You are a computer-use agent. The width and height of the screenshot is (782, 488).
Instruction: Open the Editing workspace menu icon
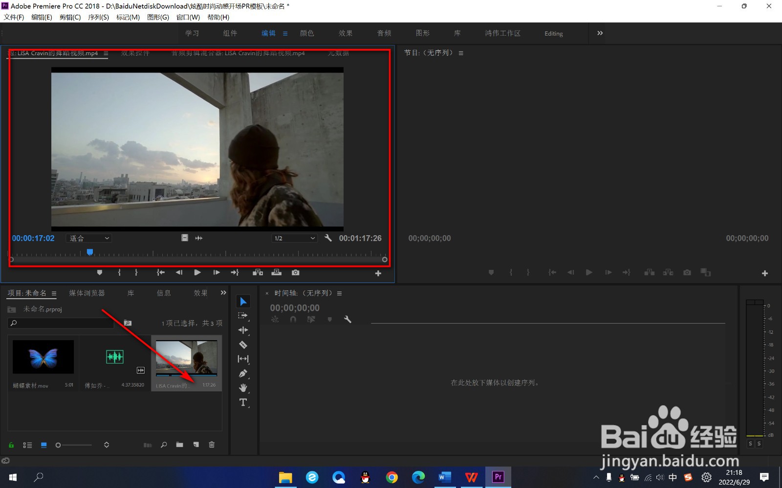point(285,34)
